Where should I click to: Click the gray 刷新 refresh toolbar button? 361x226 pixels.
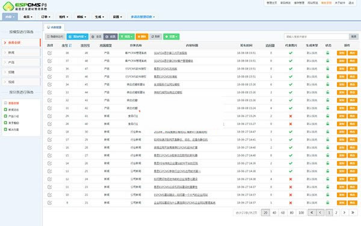pos(156,37)
